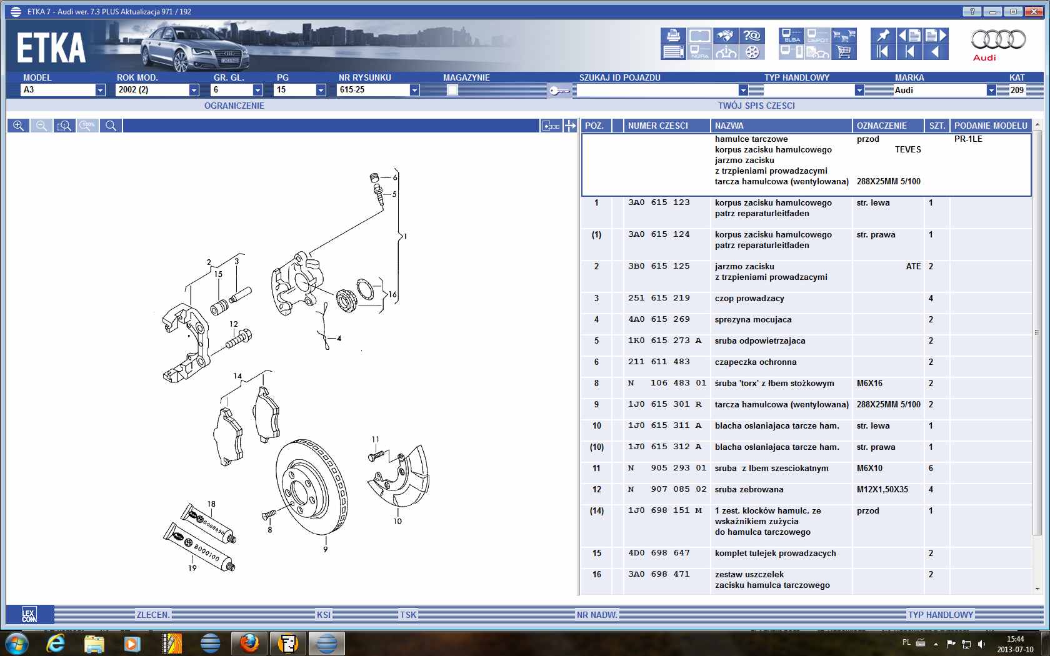Click the key icon next to MAGAZYNIE

coord(559,91)
